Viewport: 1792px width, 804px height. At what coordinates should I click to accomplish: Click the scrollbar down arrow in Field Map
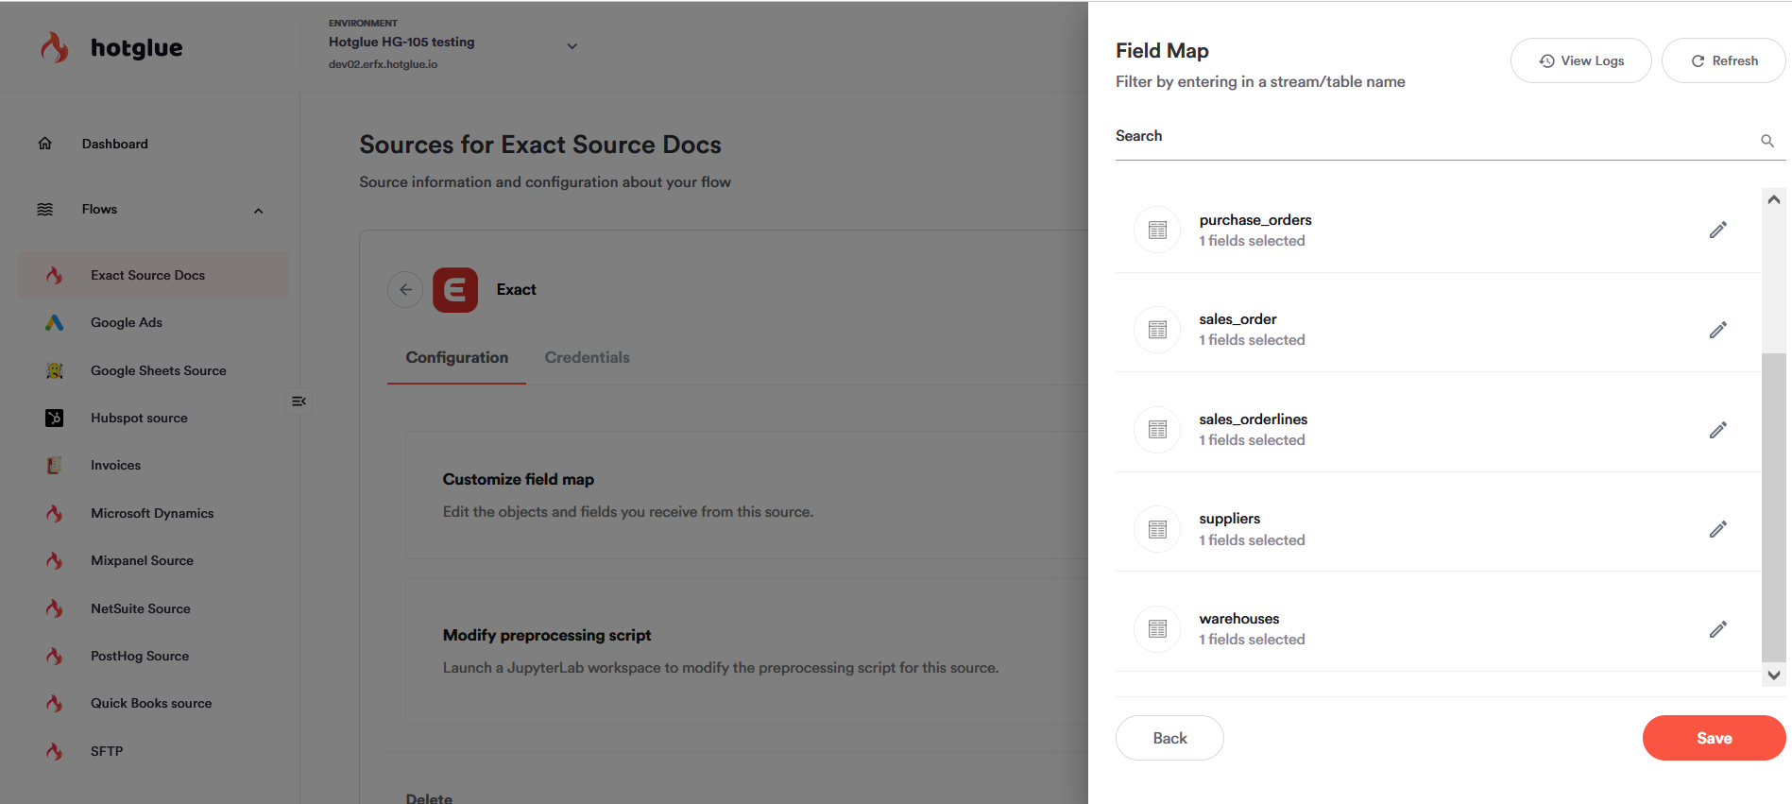tap(1773, 675)
